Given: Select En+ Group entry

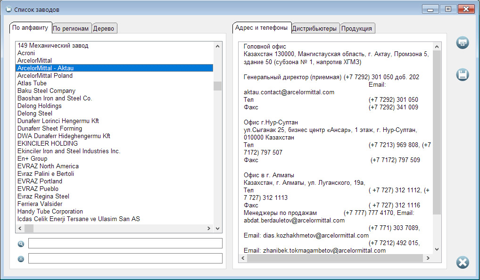Looking at the screenshot, I should pos(114,158).
